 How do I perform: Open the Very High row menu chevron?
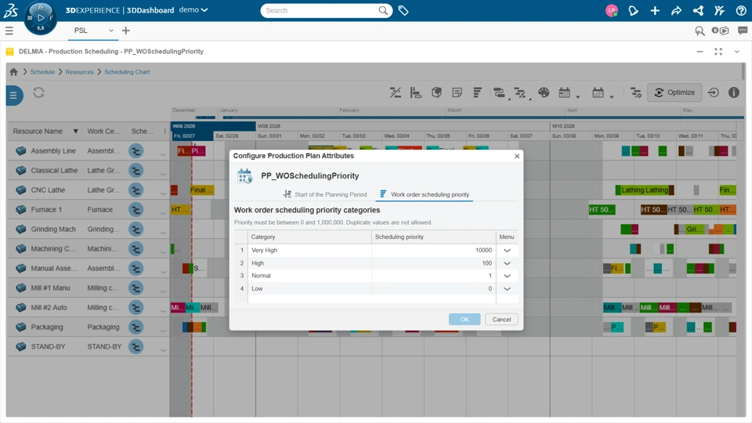pyautogui.click(x=507, y=251)
